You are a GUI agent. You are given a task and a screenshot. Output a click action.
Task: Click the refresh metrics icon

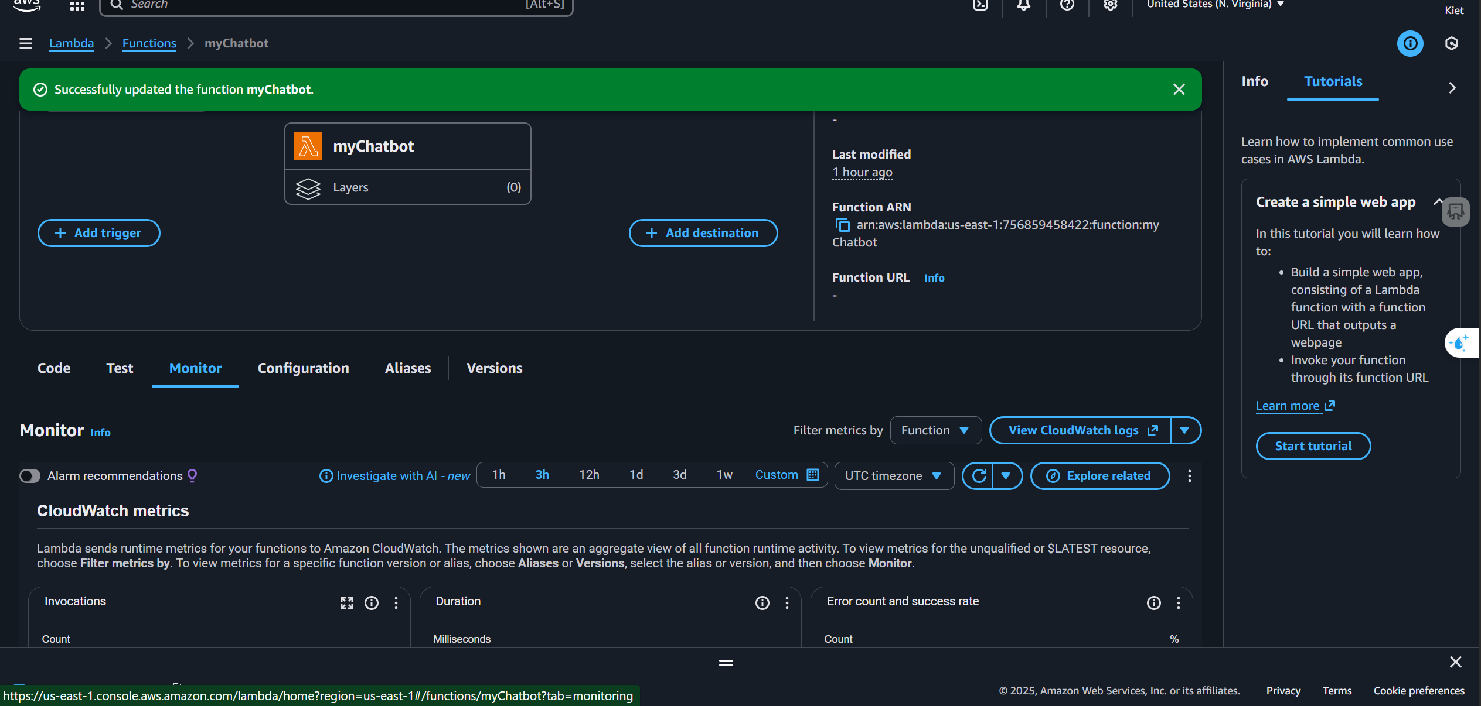979,476
